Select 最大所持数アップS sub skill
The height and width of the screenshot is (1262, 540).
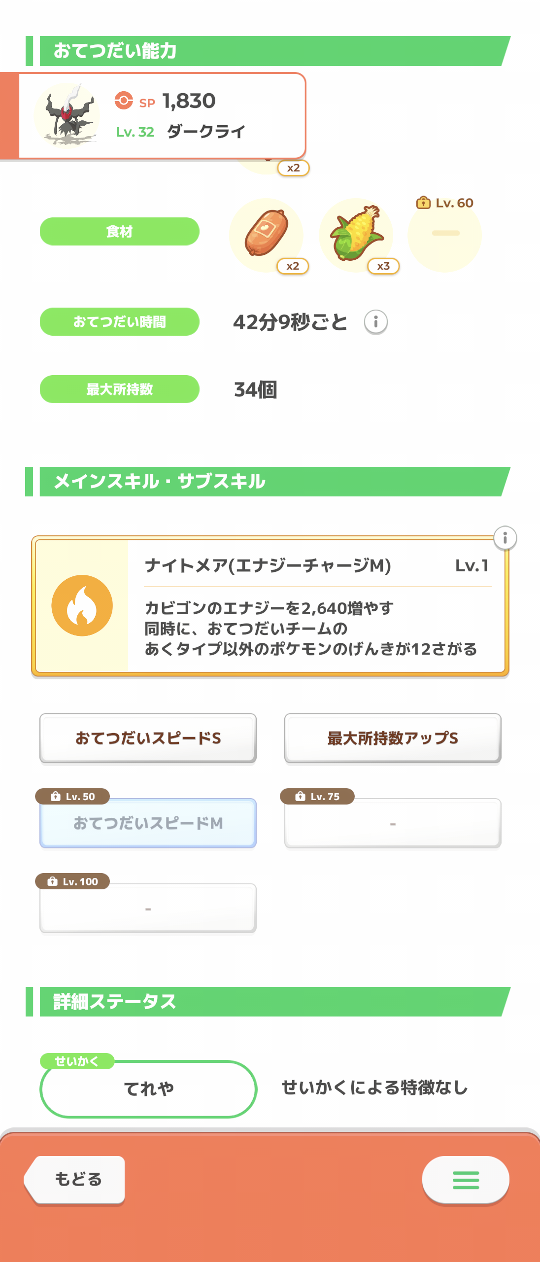[x=393, y=738]
